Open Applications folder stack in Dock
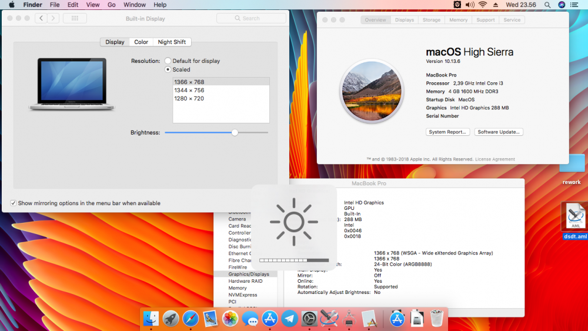The image size is (588, 331). [397, 319]
